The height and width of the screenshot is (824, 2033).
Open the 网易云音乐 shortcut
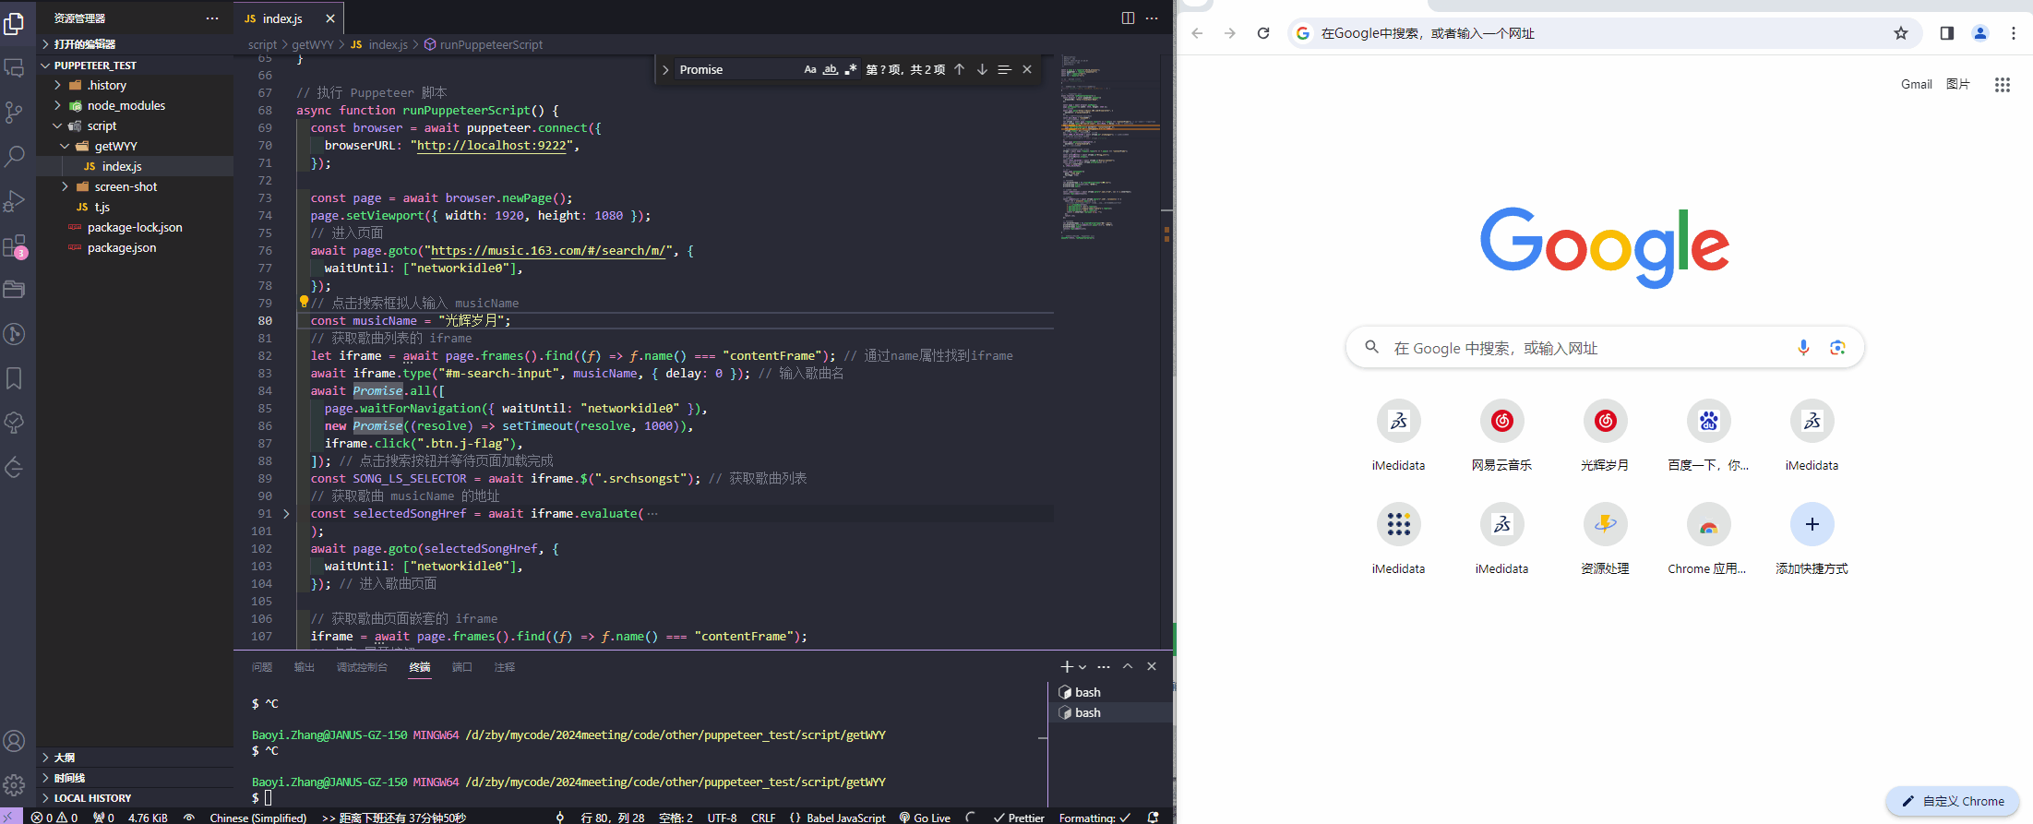tap(1502, 436)
